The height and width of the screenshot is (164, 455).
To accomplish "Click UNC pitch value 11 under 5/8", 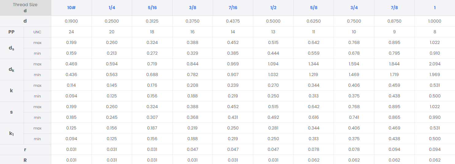I will [314, 32].
